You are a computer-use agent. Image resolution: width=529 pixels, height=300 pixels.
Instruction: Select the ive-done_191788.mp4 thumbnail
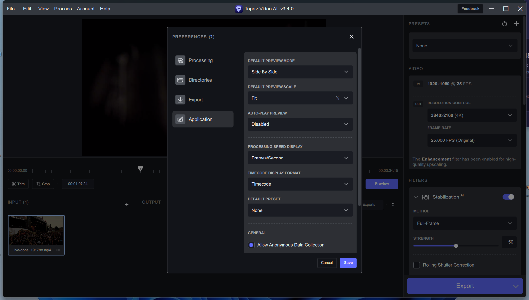(x=36, y=235)
